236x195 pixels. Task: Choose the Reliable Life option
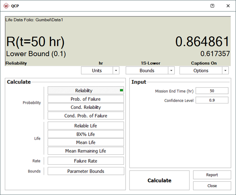(86, 126)
